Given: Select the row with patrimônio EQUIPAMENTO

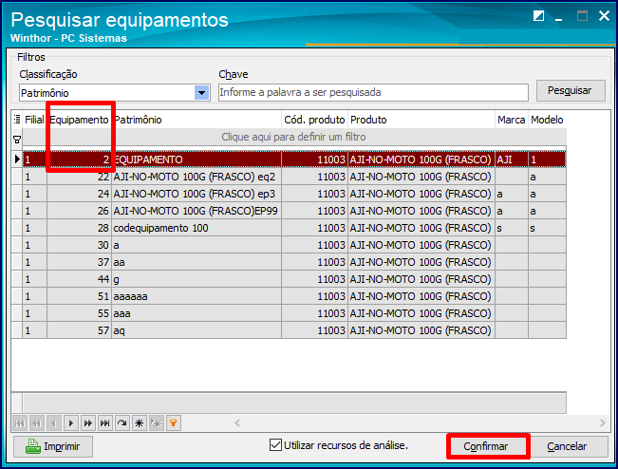Looking at the screenshot, I should coord(294,159).
